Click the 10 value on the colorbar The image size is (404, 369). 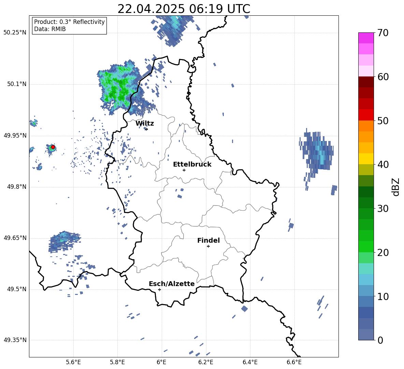(x=383, y=296)
